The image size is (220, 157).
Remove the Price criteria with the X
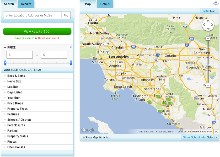point(71,48)
